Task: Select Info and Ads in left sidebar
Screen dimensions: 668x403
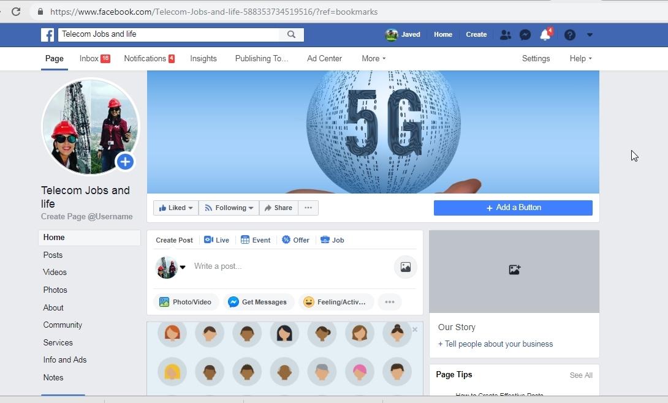Action: 65,360
